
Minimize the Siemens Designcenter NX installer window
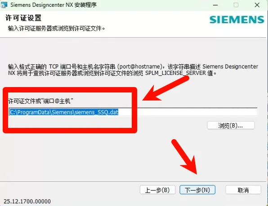pyautogui.click(x=215, y=5)
